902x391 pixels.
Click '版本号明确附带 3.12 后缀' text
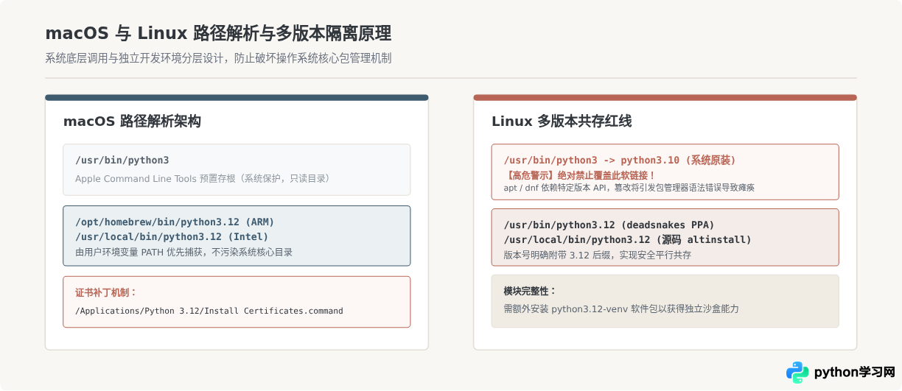point(598,255)
